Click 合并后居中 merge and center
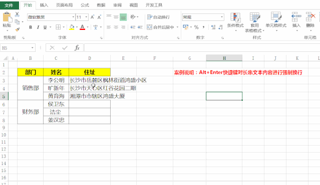320x185 pixels. (160, 27)
